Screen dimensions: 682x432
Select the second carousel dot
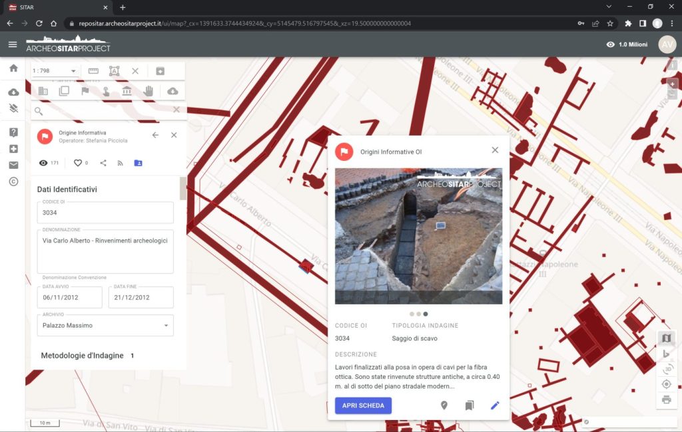tap(418, 314)
